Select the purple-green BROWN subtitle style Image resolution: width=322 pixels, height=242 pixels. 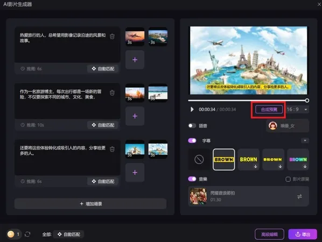[298, 159]
